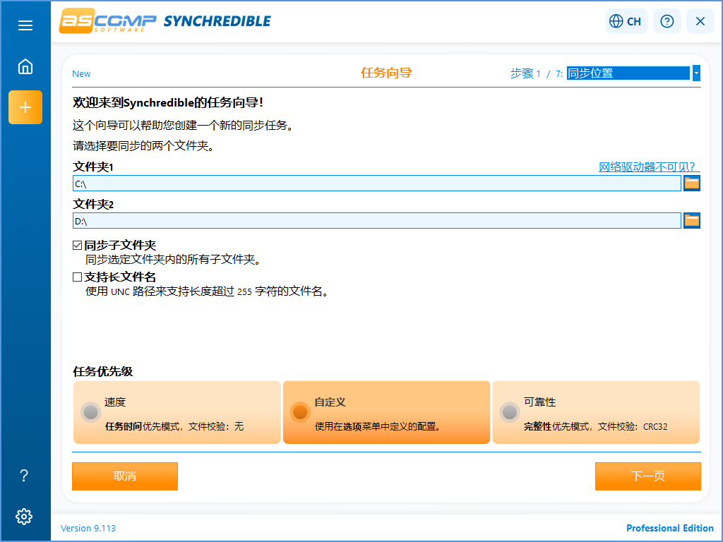Browse for 文件夹1 using its folder icon
The width and height of the screenshot is (723, 542).
tap(691, 183)
